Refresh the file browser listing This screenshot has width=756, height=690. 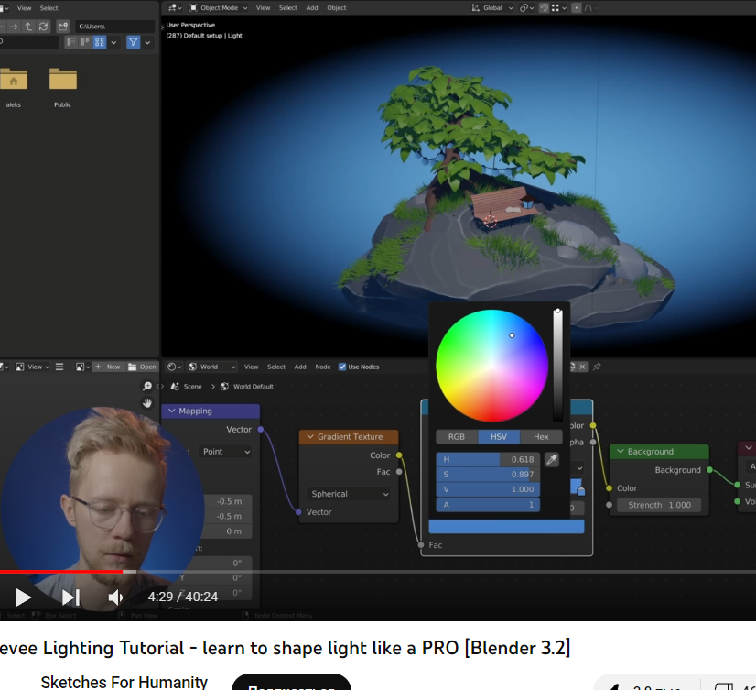(43, 27)
